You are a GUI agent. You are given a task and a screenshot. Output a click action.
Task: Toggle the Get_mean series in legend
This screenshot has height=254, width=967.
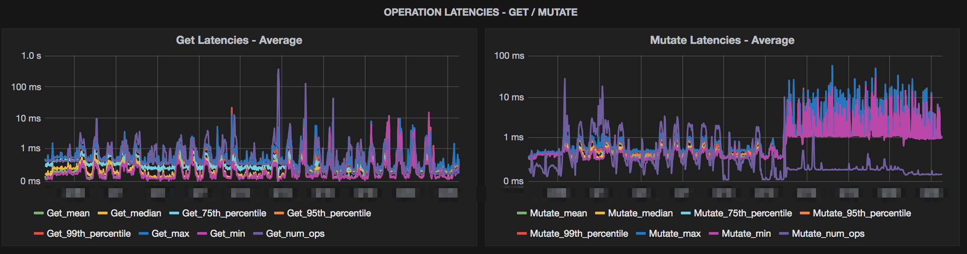[68, 213]
